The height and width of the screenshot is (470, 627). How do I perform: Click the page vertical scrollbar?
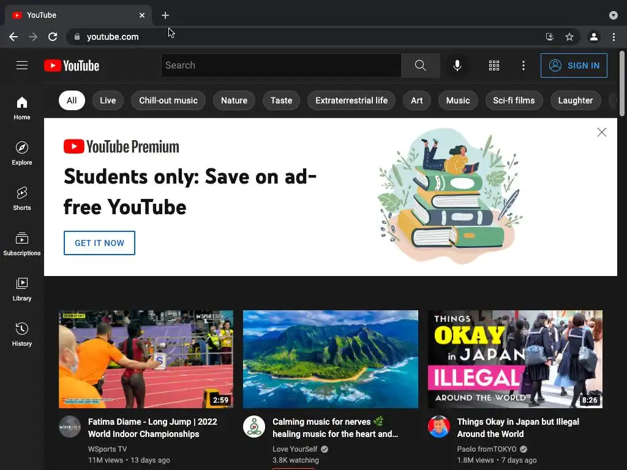[622, 83]
